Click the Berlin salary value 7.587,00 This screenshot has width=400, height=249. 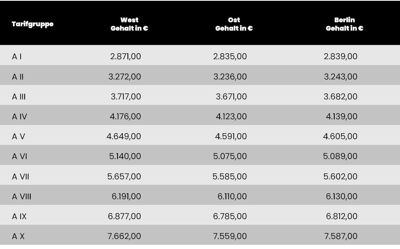click(341, 236)
